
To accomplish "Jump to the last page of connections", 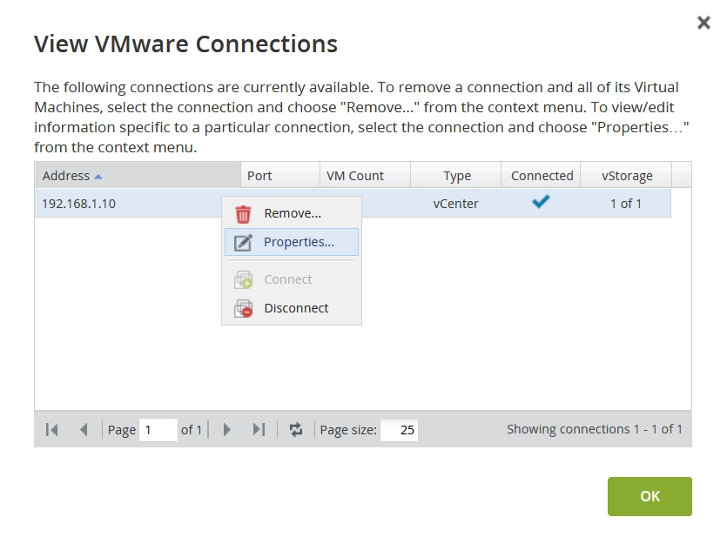I will [x=259, y=430].
